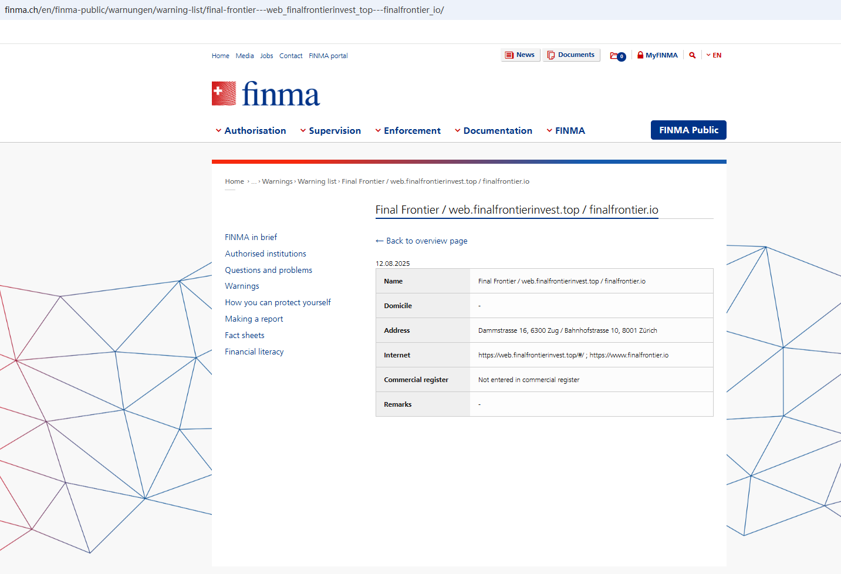This screenshot has width=841, height=574.
Task: Open Fact sheets sidebar item
Action: [244, 335]
